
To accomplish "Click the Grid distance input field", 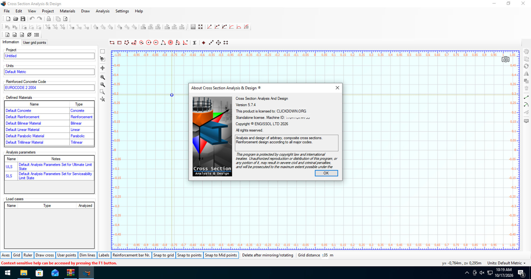I will (325, 255).
